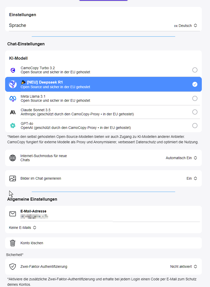
Task: Open the Automatisch Ein search mode dropdown
Action: pyautogui.click(x=181, y=158)
